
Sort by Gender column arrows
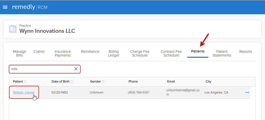(103, 81)
